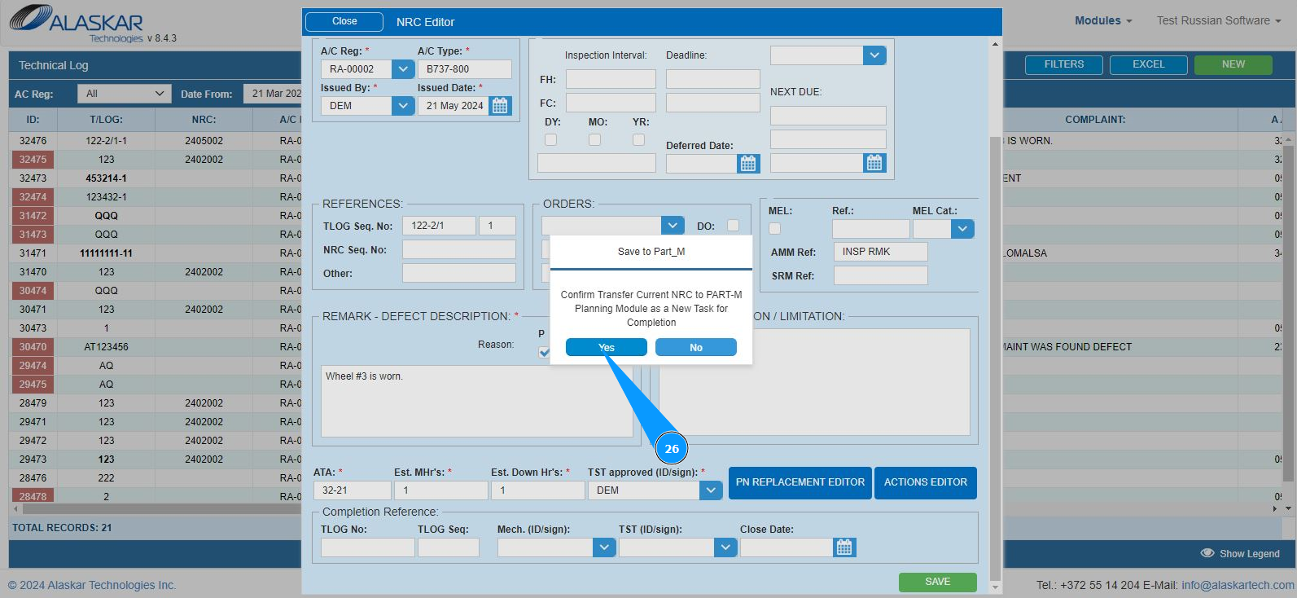
Task: Close the NRC Editor
Action: click(344, 22)
